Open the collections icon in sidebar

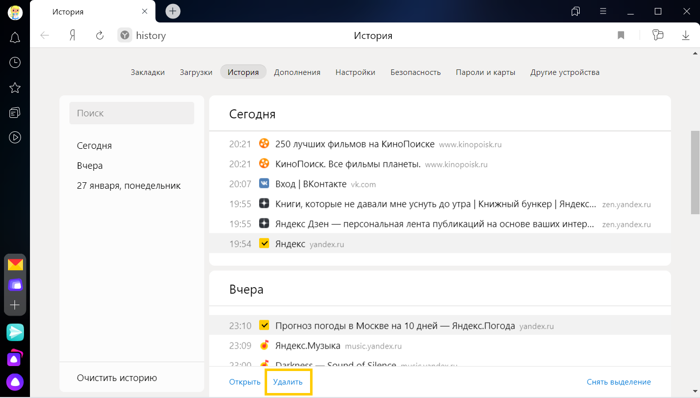pos(15,113)
